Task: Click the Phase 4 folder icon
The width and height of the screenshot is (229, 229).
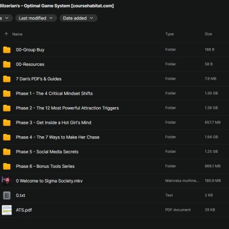Action: 7,137
